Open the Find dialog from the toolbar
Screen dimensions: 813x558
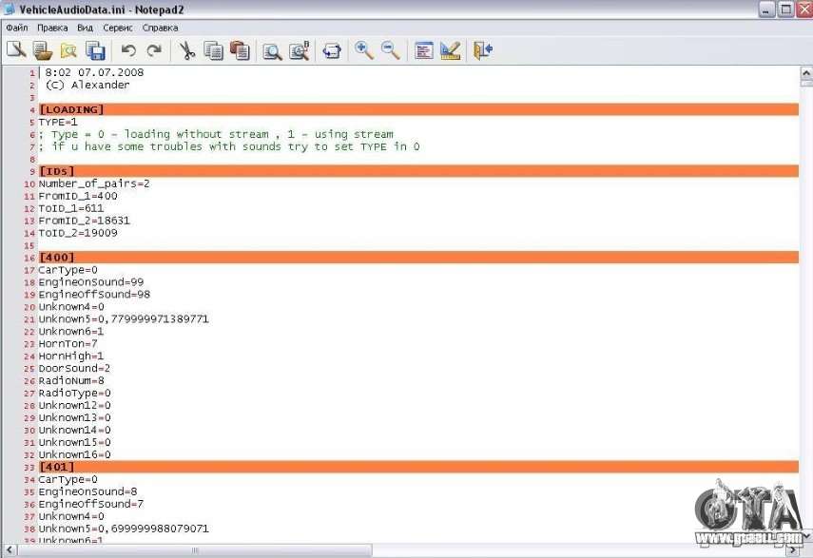click(x=272, y=50)
